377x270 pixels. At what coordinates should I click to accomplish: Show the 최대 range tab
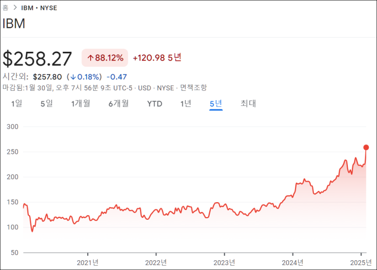pyautogui.click(x=248, y=104)
